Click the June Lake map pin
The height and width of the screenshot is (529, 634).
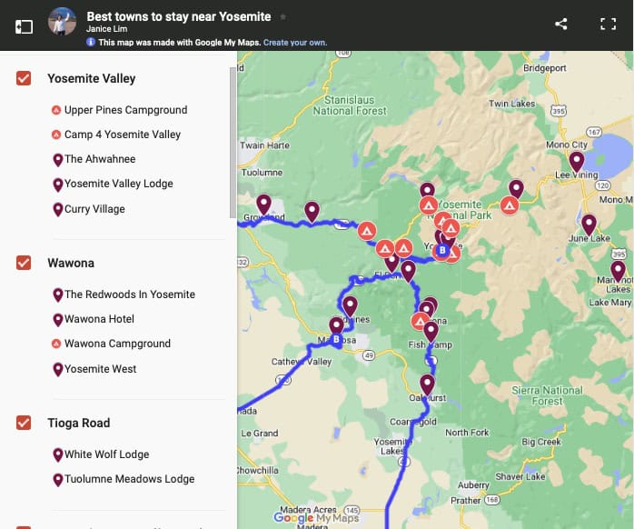pos(589,225)
